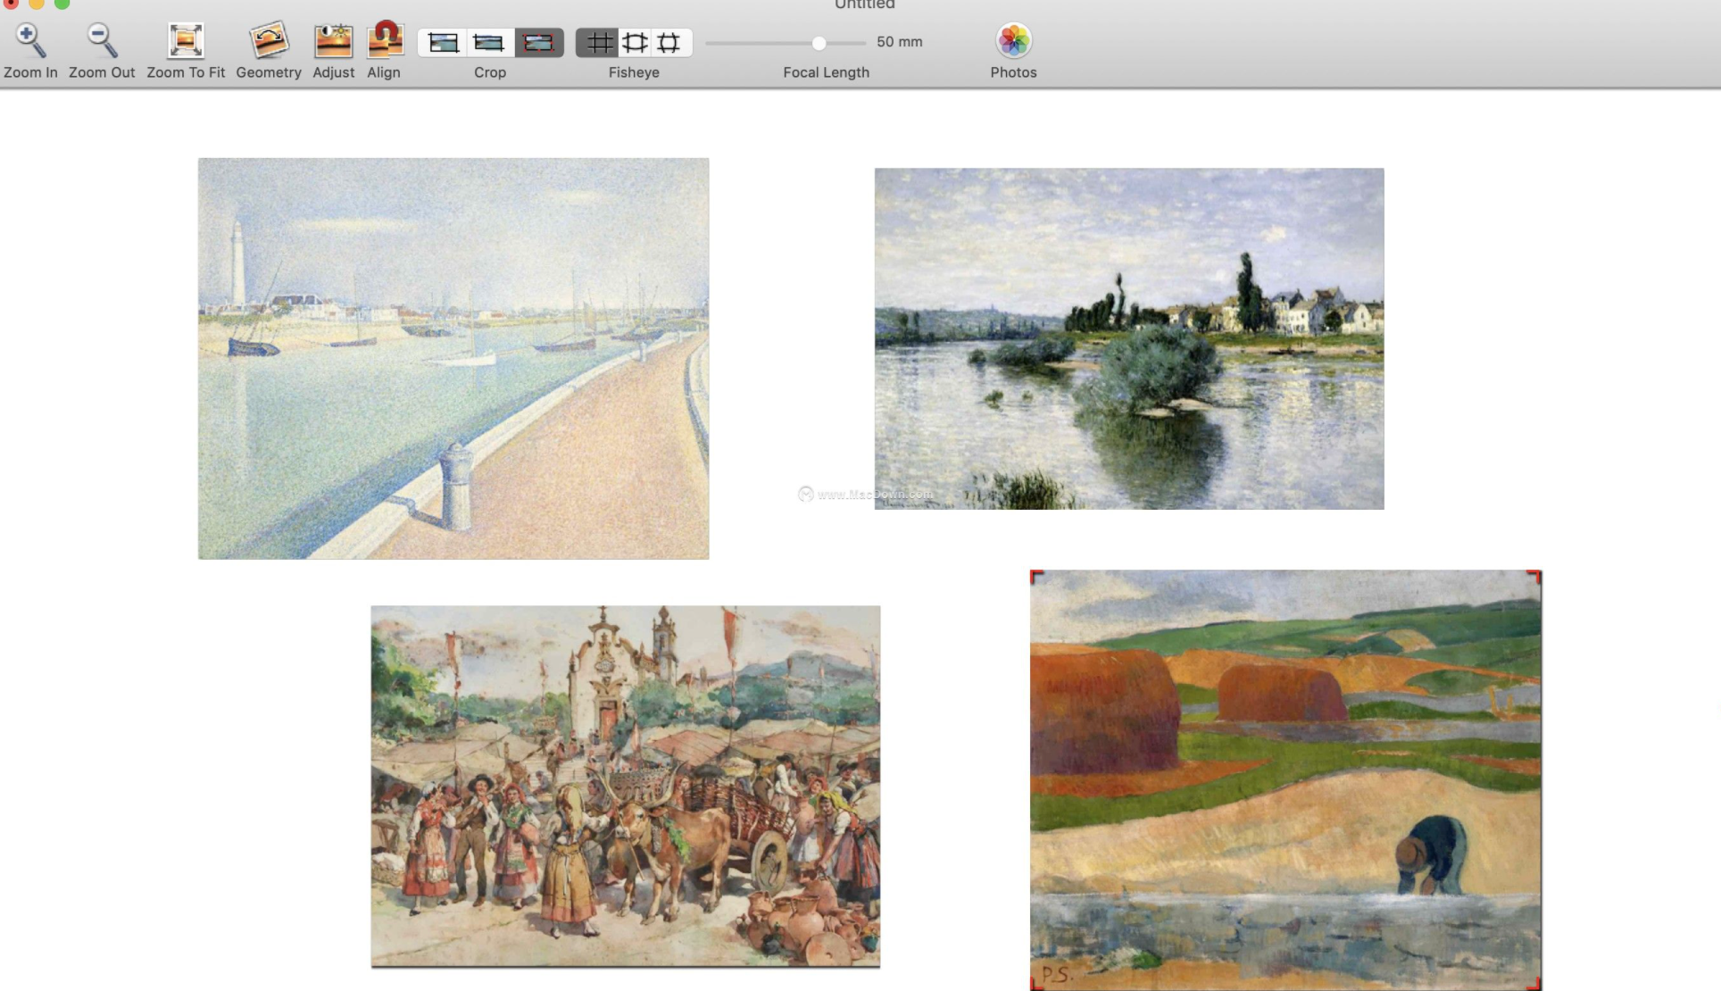Select the market festival crowd painting
This screenshot has width=1721, height=991.
(625, 787)
